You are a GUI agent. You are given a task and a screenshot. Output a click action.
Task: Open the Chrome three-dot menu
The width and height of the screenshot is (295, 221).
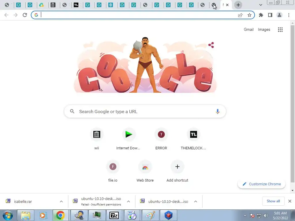[289, 15]
